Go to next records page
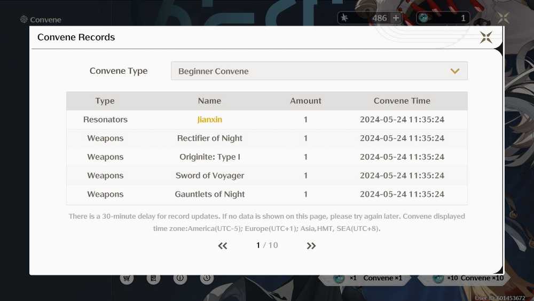This screenshot has height=301, width=534. [x=311, y=246]
